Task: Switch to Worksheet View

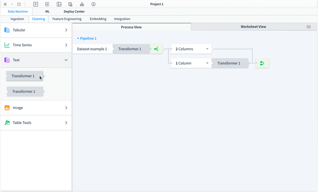Action: coord(253,27)
